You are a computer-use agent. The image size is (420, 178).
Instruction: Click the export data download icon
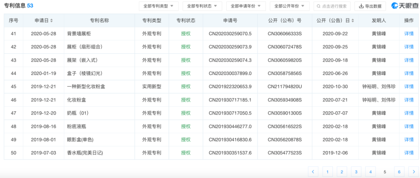tap(361, 6)
